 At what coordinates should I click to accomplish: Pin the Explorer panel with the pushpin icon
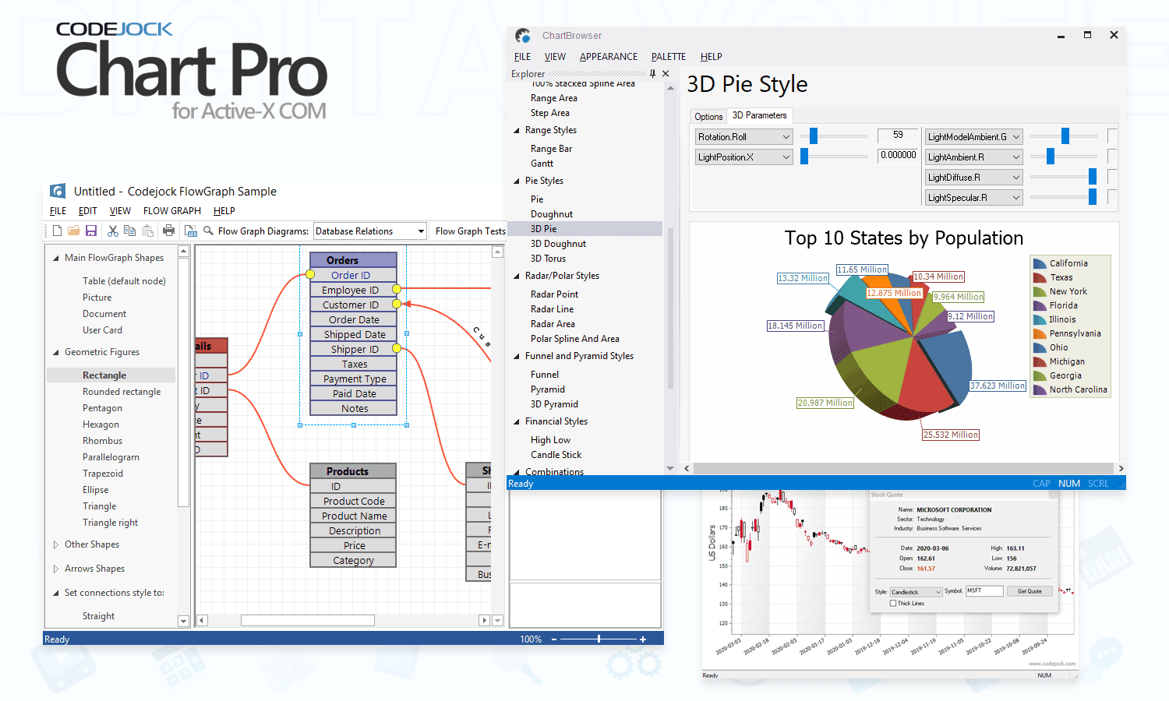[x=652, y=74]
